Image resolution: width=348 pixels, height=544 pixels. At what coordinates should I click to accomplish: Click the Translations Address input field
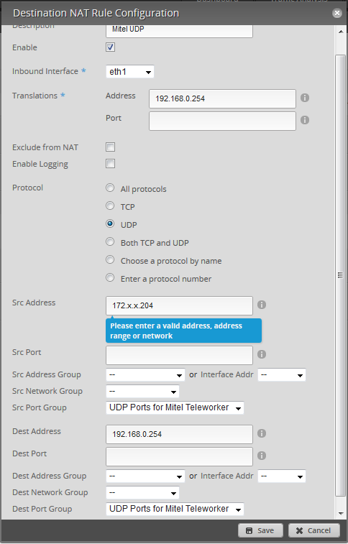pos(222,98)
